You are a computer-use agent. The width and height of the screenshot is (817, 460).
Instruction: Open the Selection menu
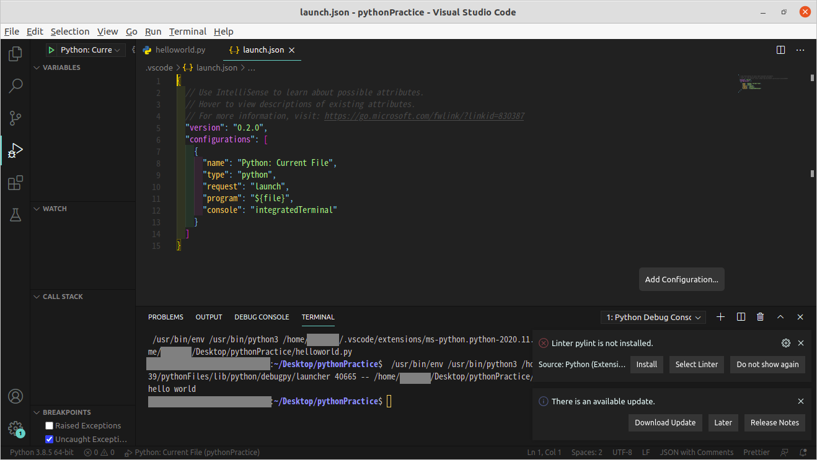(70, 32)
